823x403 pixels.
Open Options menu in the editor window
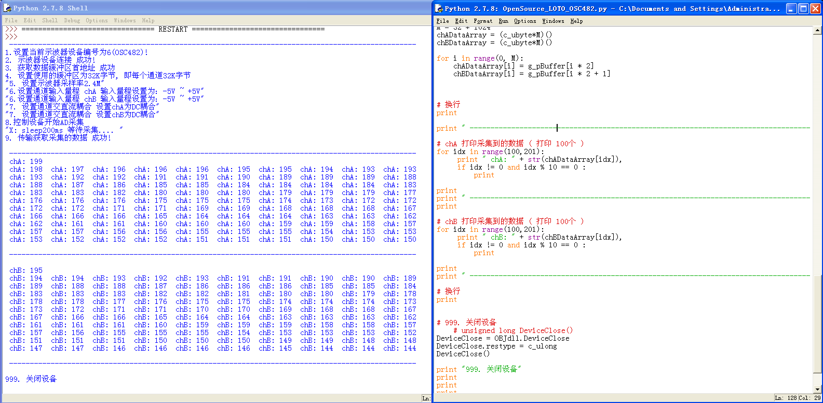(525, 21)
